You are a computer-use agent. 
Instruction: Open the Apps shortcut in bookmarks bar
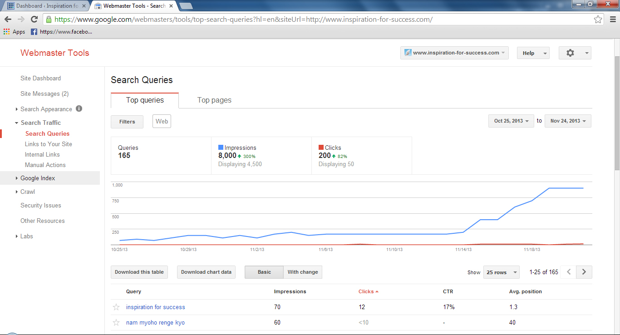click(14, 32)
